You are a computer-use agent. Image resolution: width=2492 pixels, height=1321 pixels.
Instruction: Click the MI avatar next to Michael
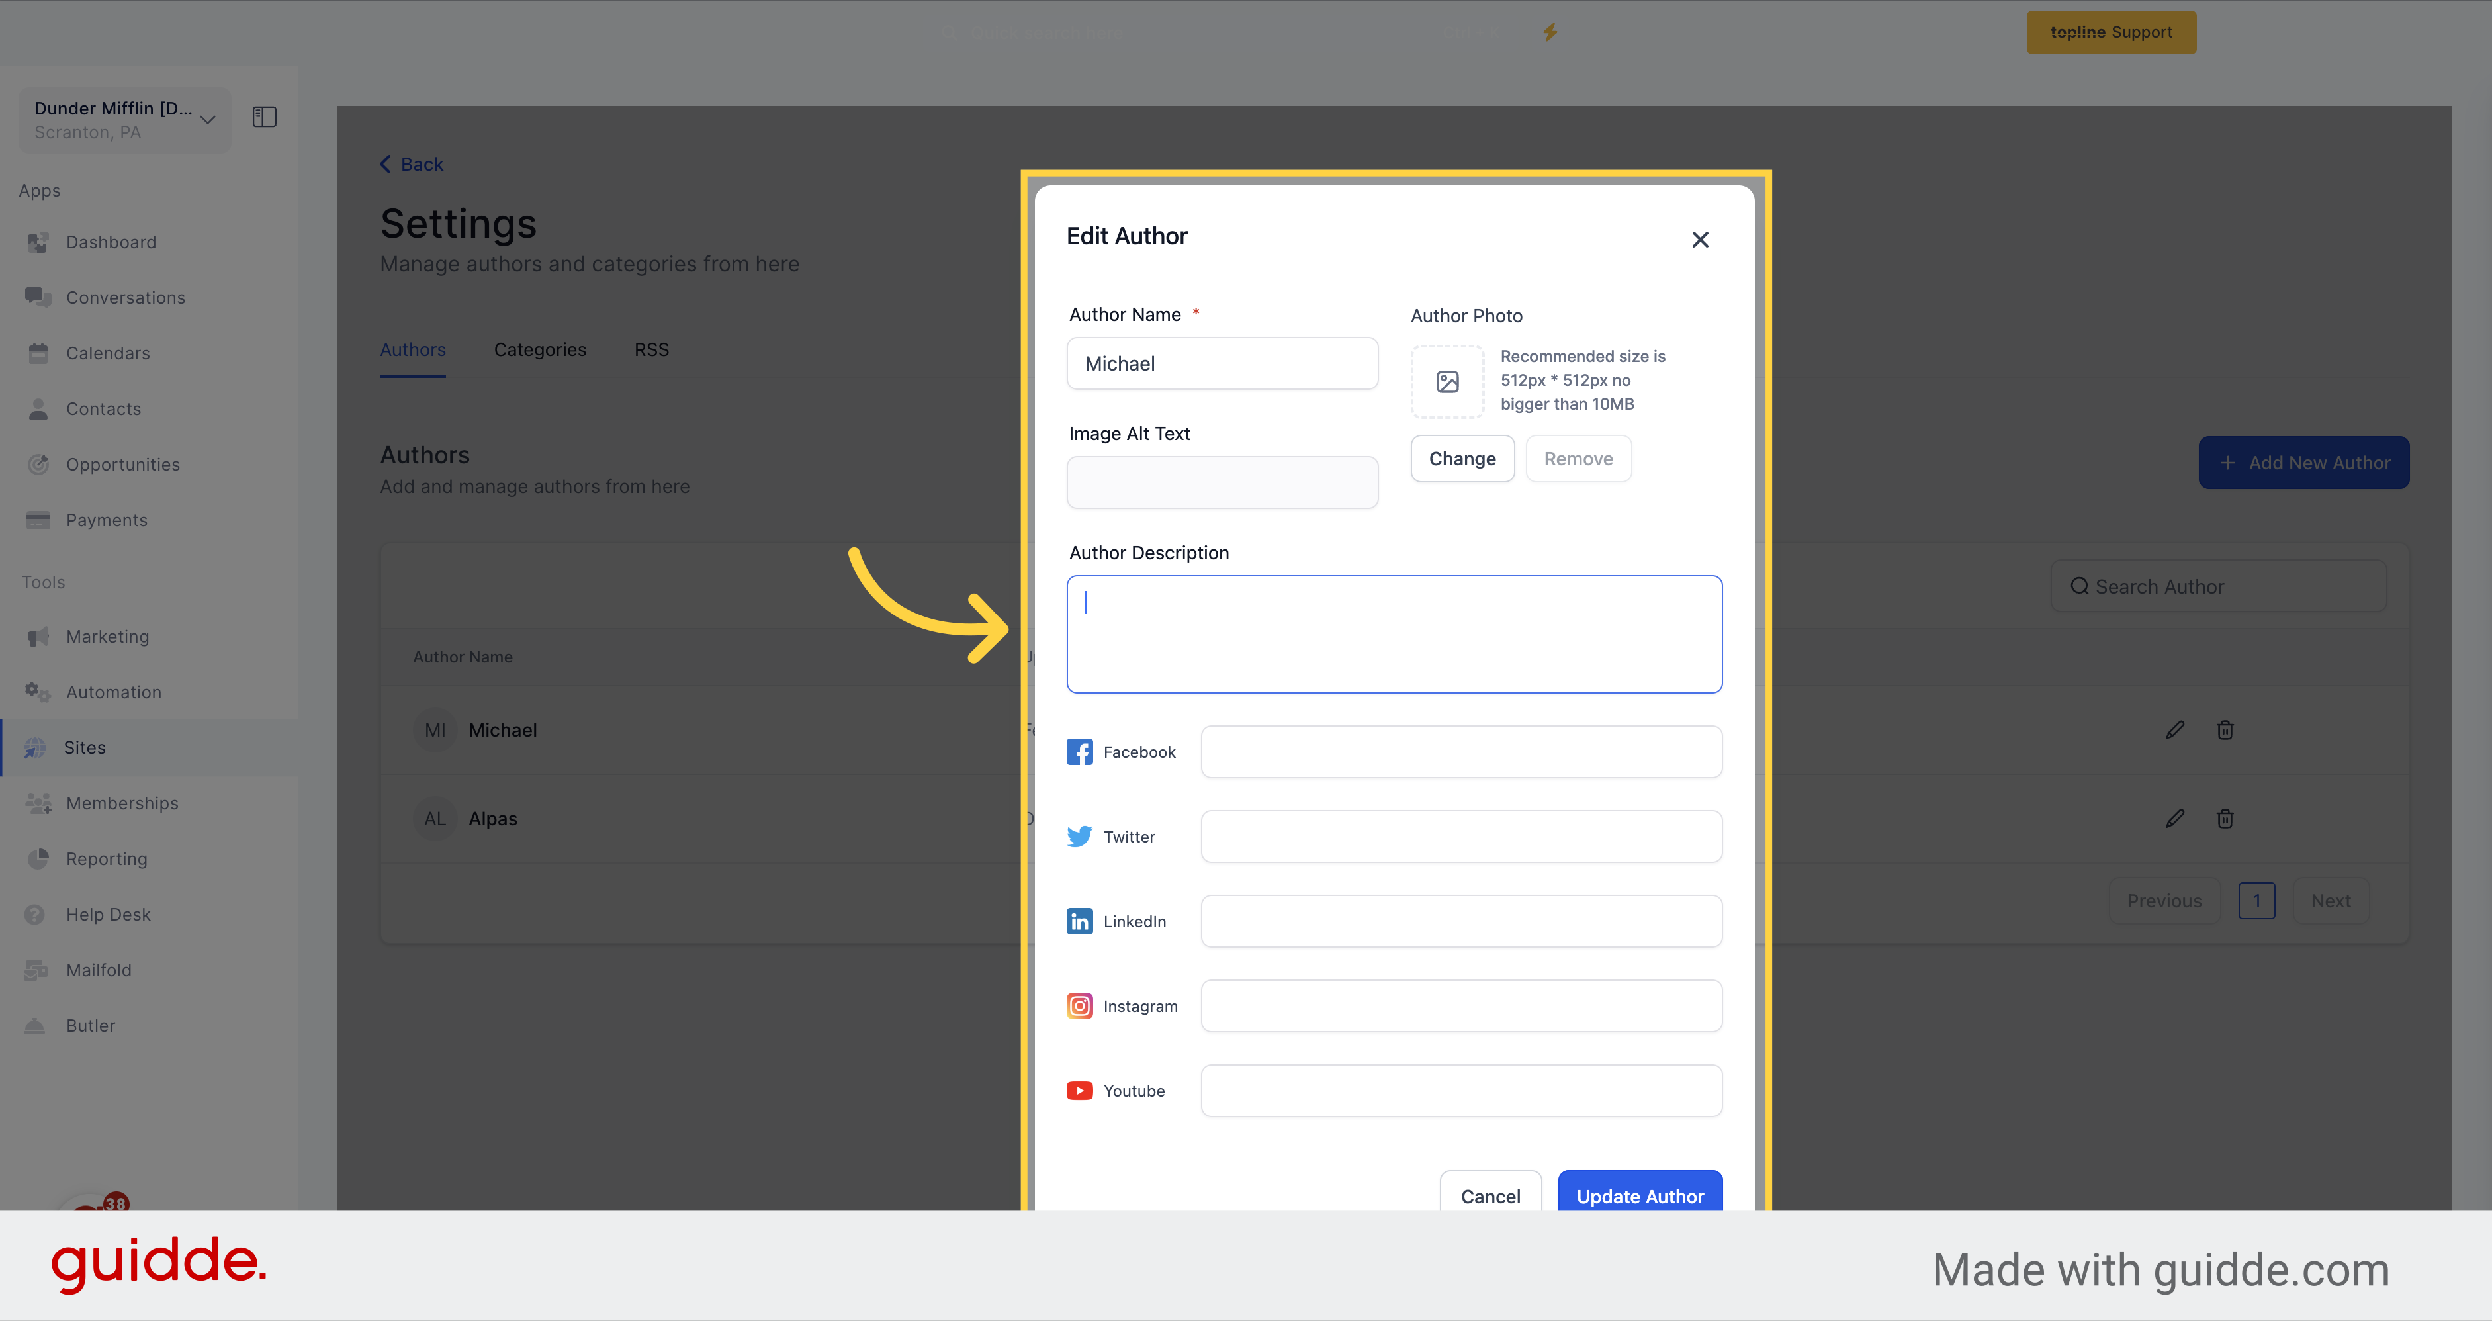435,730
